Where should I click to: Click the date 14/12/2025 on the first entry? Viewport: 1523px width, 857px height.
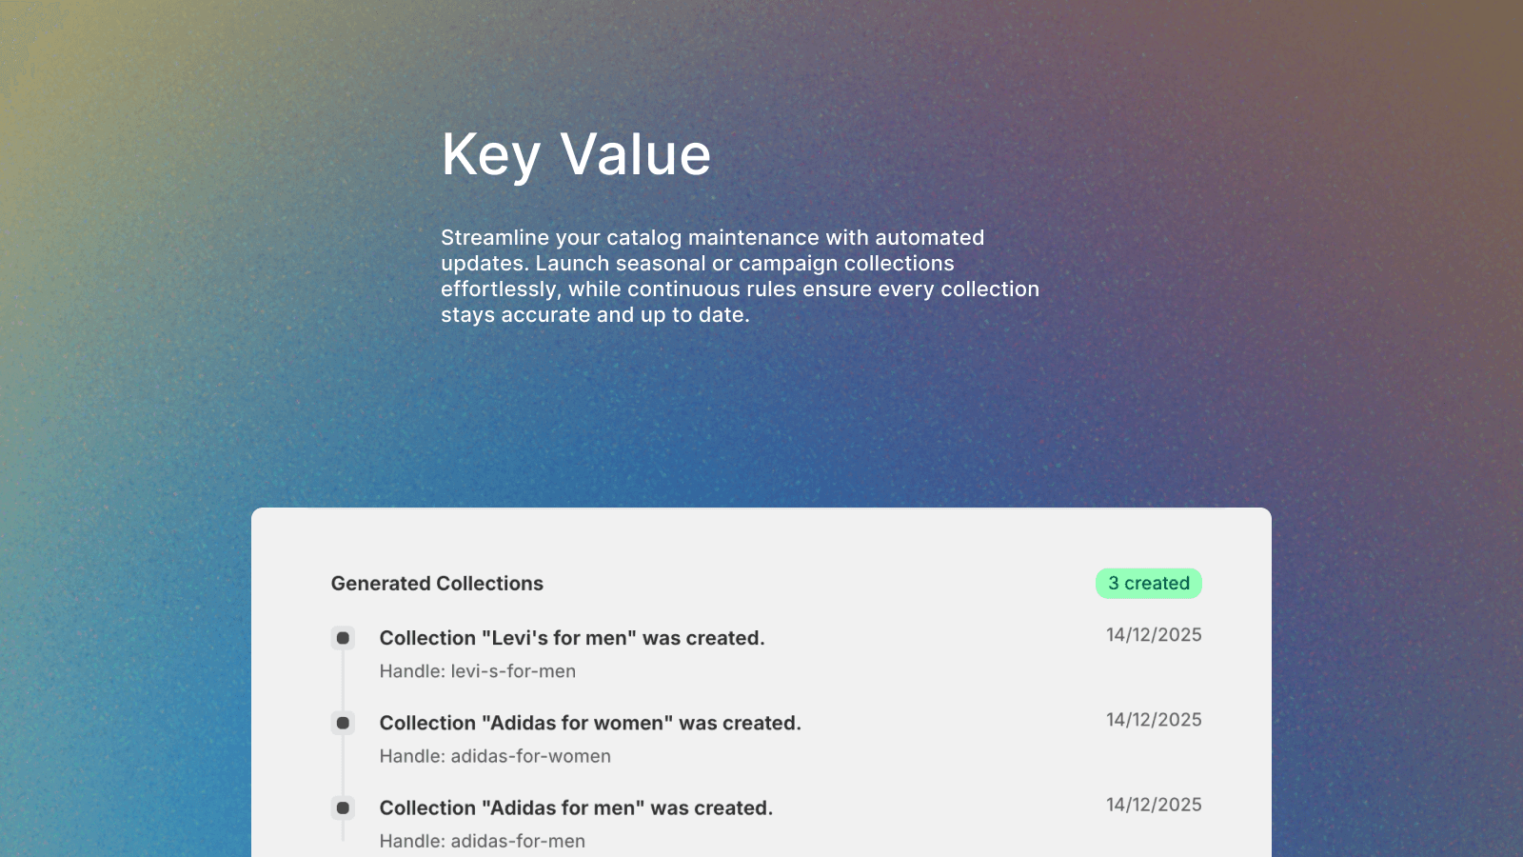pyautogui.click(x=1154, y=634)
